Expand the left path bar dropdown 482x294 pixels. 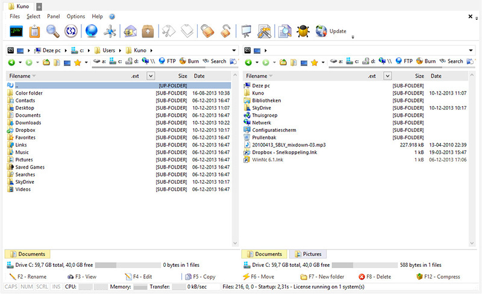(234, 51)
